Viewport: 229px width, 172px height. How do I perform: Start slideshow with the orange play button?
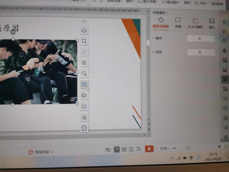point(149,149)
